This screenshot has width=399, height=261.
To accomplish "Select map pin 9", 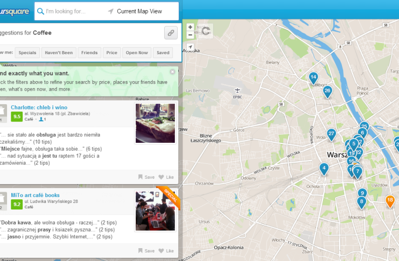I will [362, 192].
